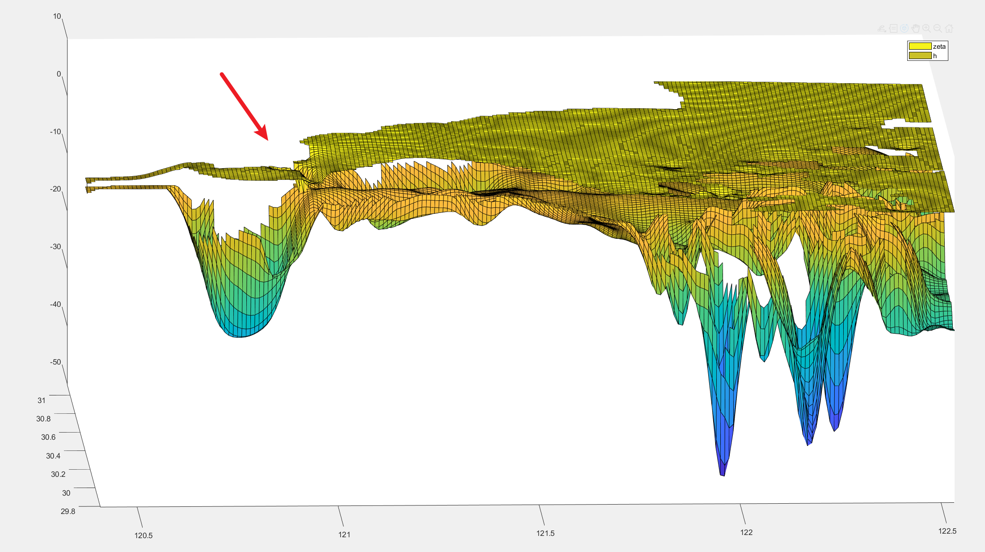Activate the Pan hand tool
The image size is (985, 552).
click(916, 29)
